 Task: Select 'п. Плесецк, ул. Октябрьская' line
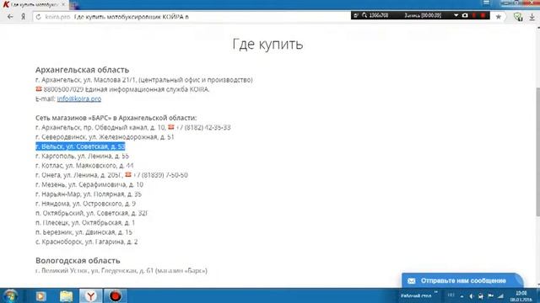85,222
